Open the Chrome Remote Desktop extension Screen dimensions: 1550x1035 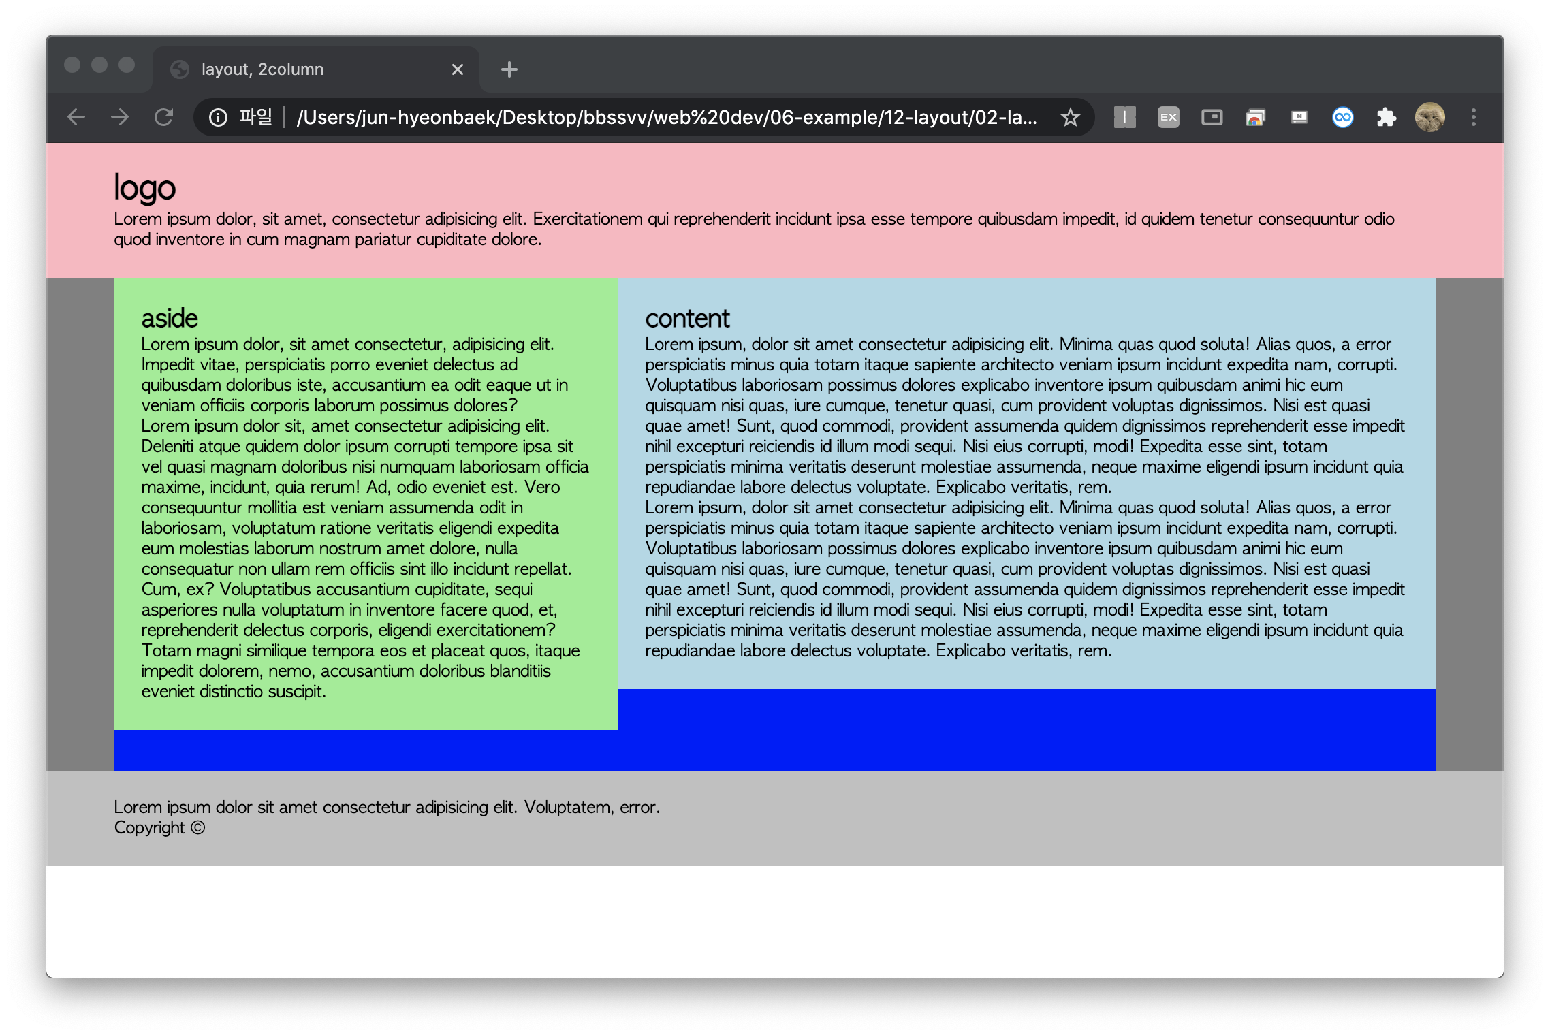point(1255,117)
